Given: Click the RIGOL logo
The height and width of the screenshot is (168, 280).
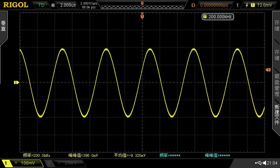Looking at the screenshot, I should (x=16, y=5).
